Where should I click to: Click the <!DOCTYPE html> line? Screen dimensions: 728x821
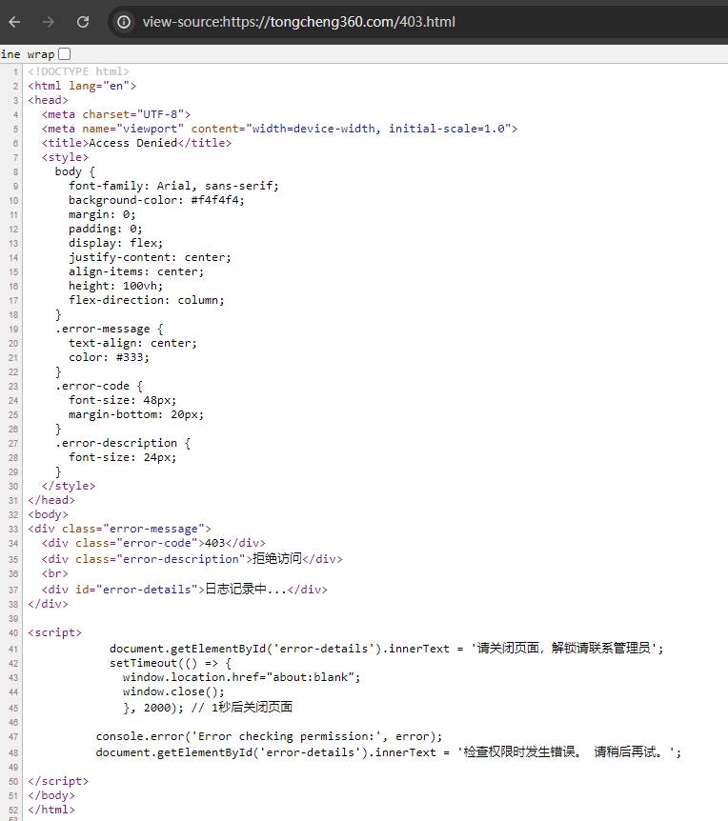(x=78, y=71)
